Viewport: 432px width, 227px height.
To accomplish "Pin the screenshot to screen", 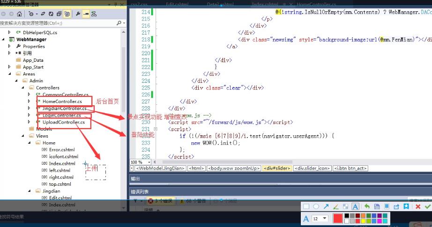I will (x=387, y=206).
